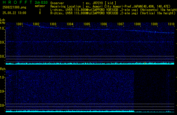Select file name "2508221300.png"
This screenshot has width=177, height=115.
tap(14, 7)
